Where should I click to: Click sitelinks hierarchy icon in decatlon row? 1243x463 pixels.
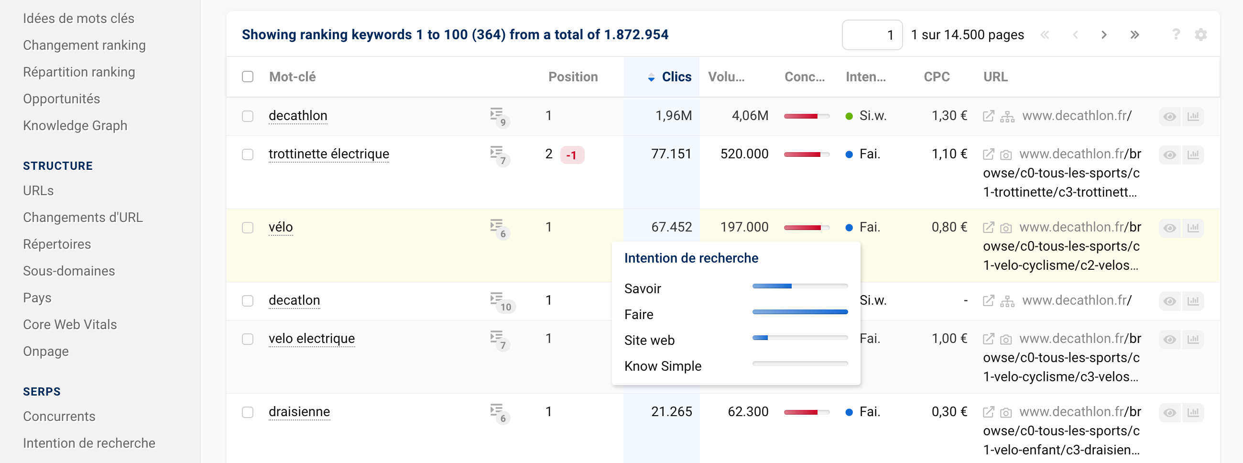(x=1007, y=301)
